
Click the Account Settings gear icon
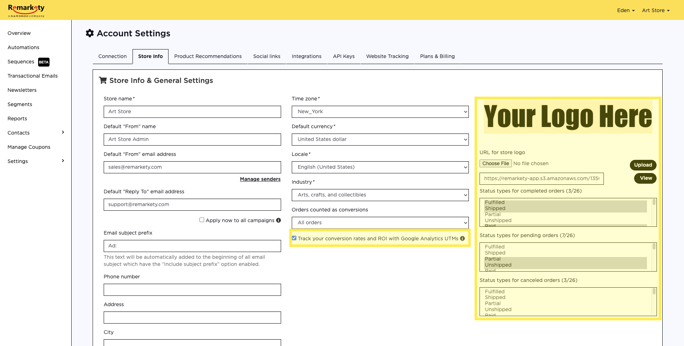(90, 33)
